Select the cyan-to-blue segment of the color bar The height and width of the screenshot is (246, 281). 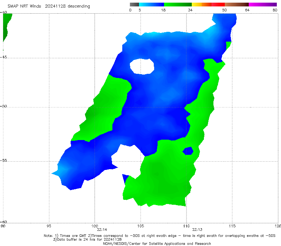coord(152,5)
